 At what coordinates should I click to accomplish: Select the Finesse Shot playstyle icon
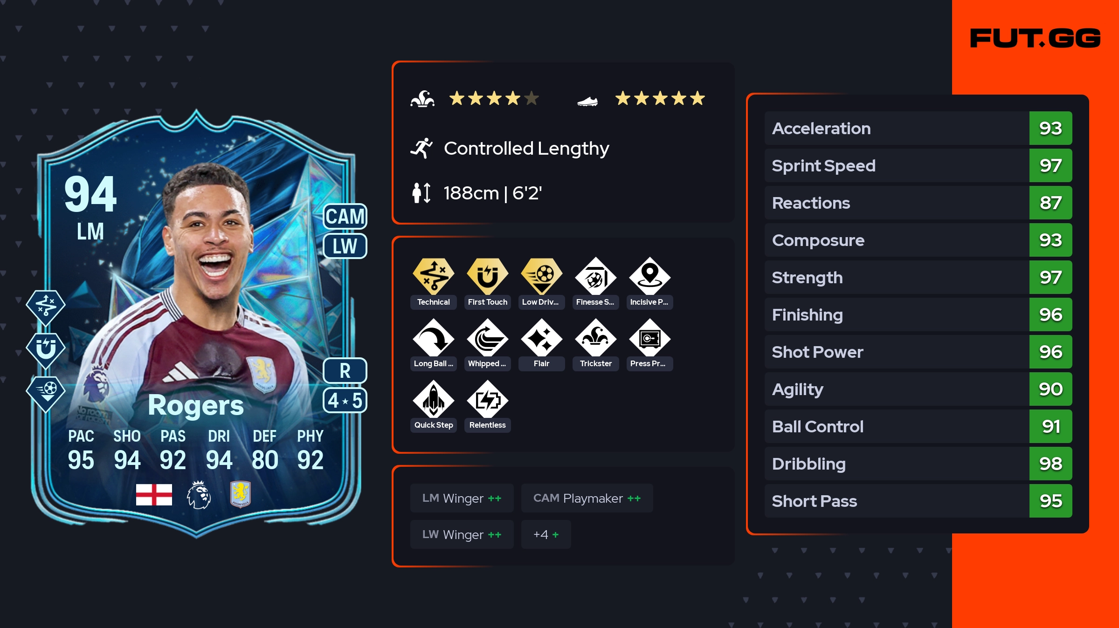coord(595,277)
